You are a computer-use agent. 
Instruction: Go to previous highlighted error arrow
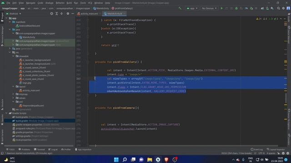pos(281,19)
